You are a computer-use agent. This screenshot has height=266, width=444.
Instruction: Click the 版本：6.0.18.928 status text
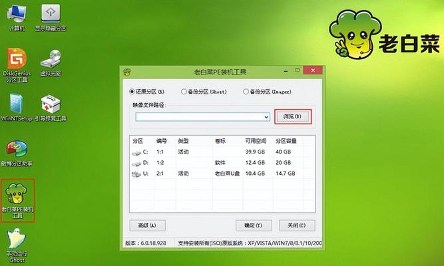(x=146, y=243)
